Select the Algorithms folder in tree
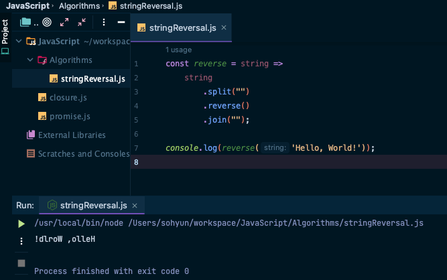Viewport: 447px width, 280px height. [71, 60]
